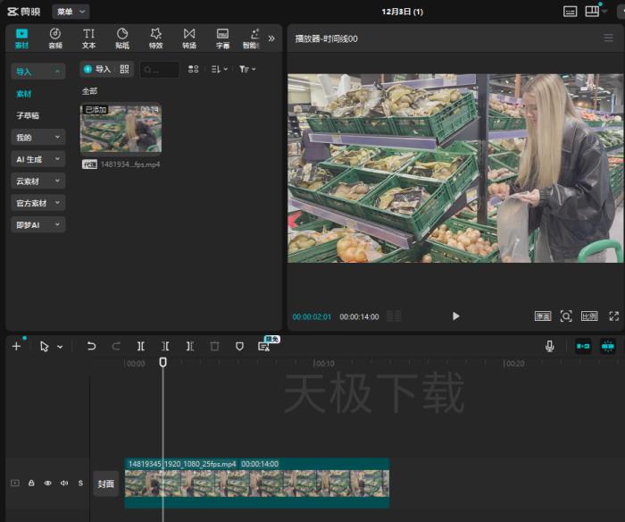Click the microphone record voiceover icon
The image size is (625, 522).
549,346
